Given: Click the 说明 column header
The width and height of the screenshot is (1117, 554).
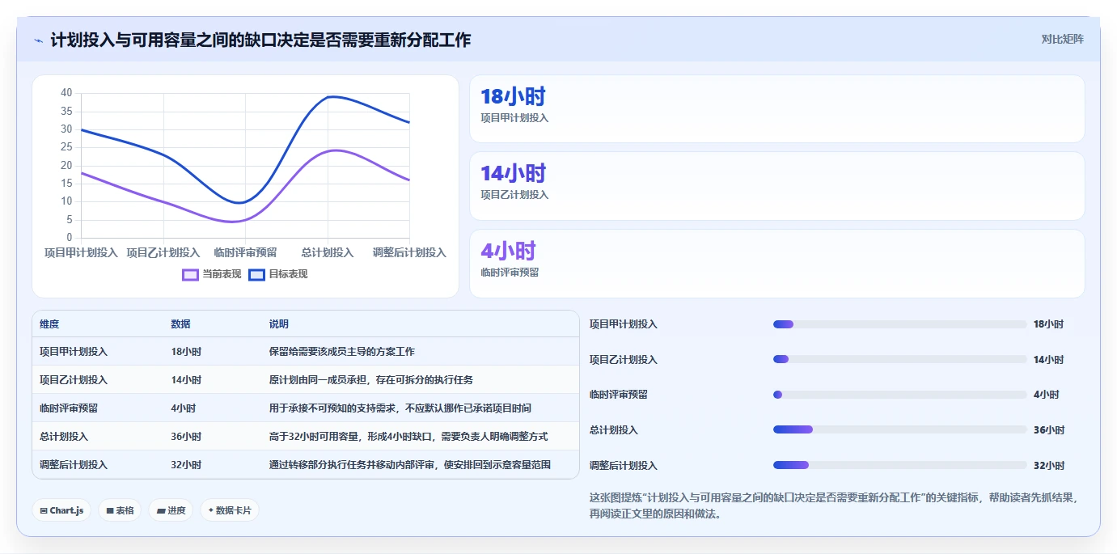Looking at the screenshot, I should pos(279,324).
